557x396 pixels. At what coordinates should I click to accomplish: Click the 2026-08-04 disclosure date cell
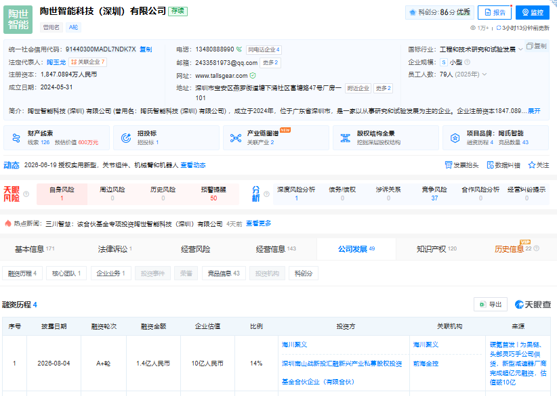tap(54, 364)
